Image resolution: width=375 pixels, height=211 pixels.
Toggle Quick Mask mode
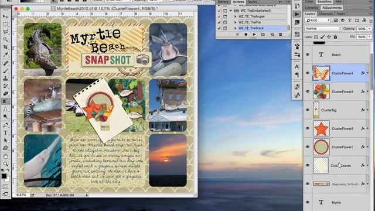pyautogui.click(x=5, y=186)
